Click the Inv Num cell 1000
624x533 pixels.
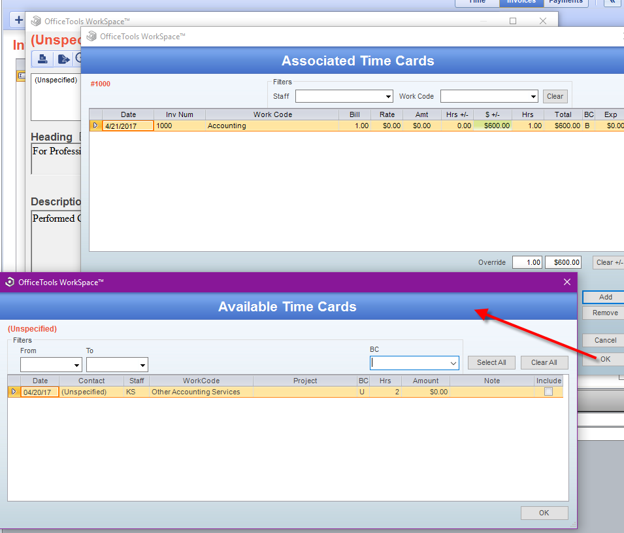click(x=180, y=126)
